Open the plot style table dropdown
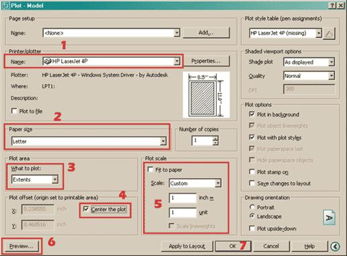The height and width of the screenshot is (256, 347). click(x=319, y=34)
